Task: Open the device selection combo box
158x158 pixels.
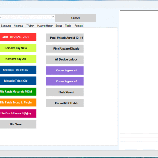Action: [x=27, y=17]
